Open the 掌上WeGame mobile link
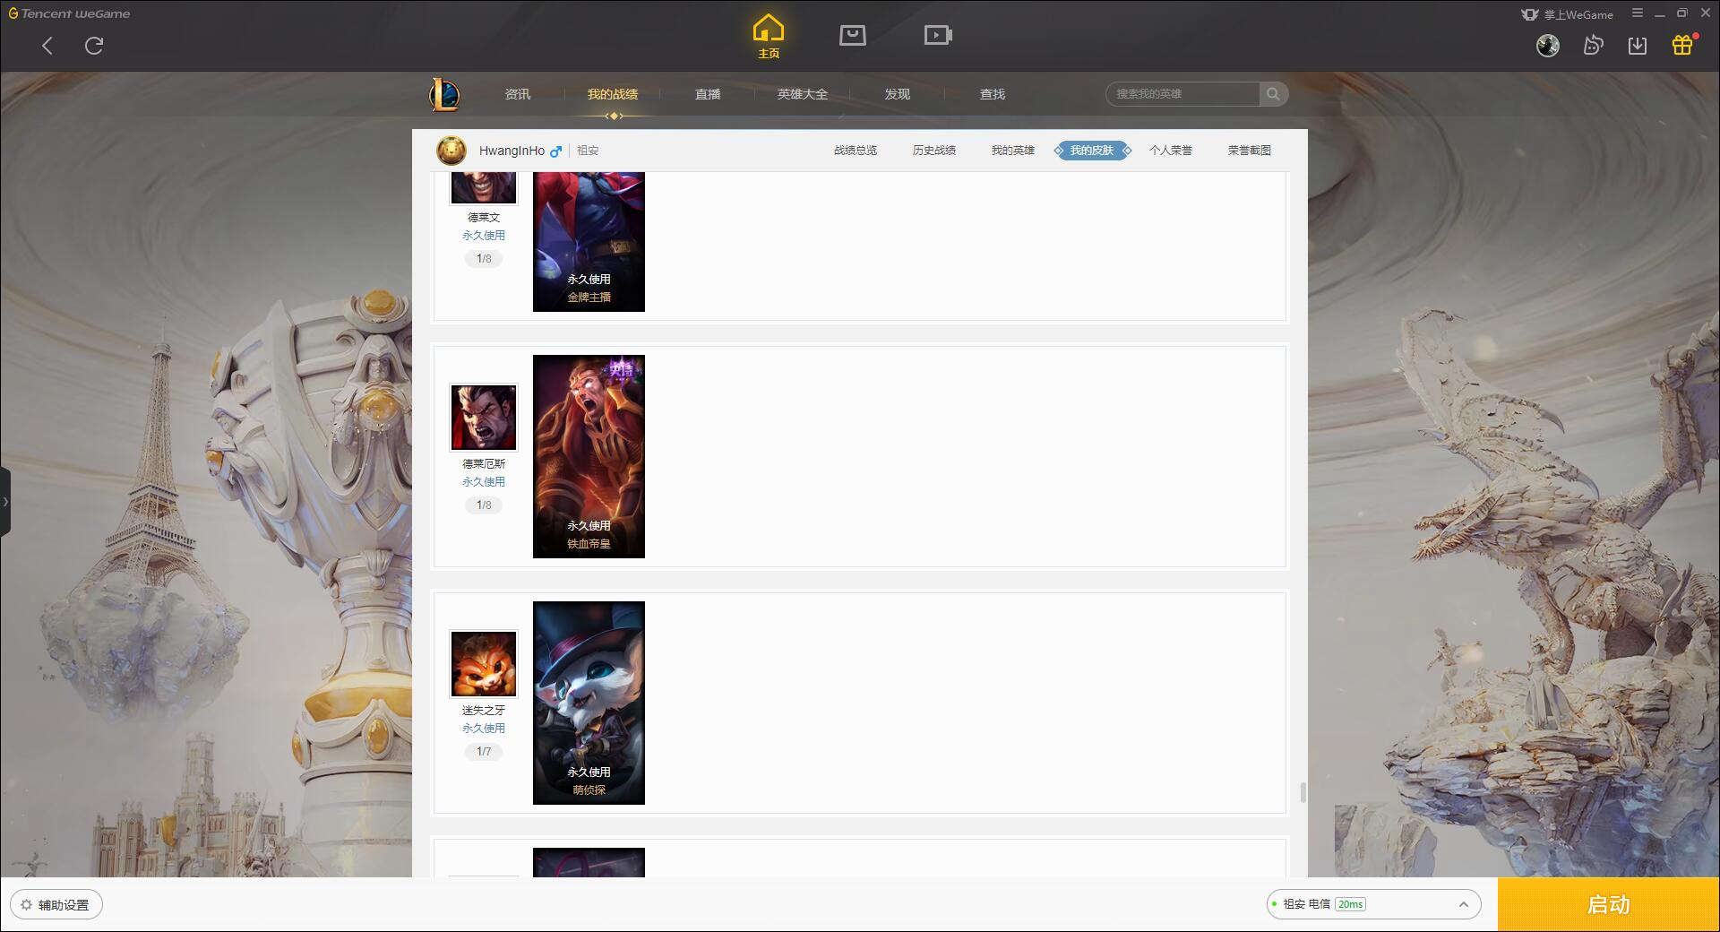The image size is (1720, 932). pyautogui.click(x=1567, y=14)
